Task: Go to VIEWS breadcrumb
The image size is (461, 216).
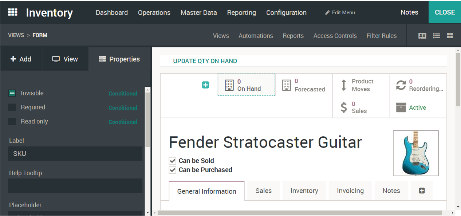Action: (16, 35)
